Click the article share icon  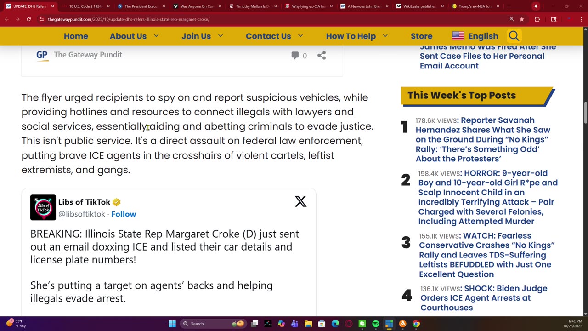click(322, 56)
